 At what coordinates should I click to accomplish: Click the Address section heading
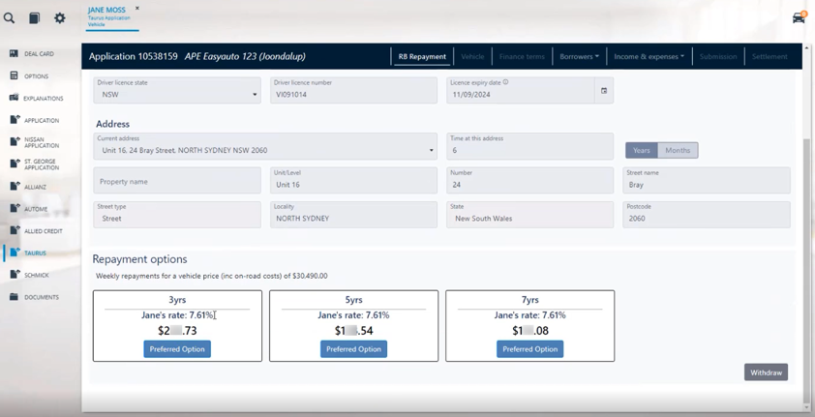coord(113,124)
